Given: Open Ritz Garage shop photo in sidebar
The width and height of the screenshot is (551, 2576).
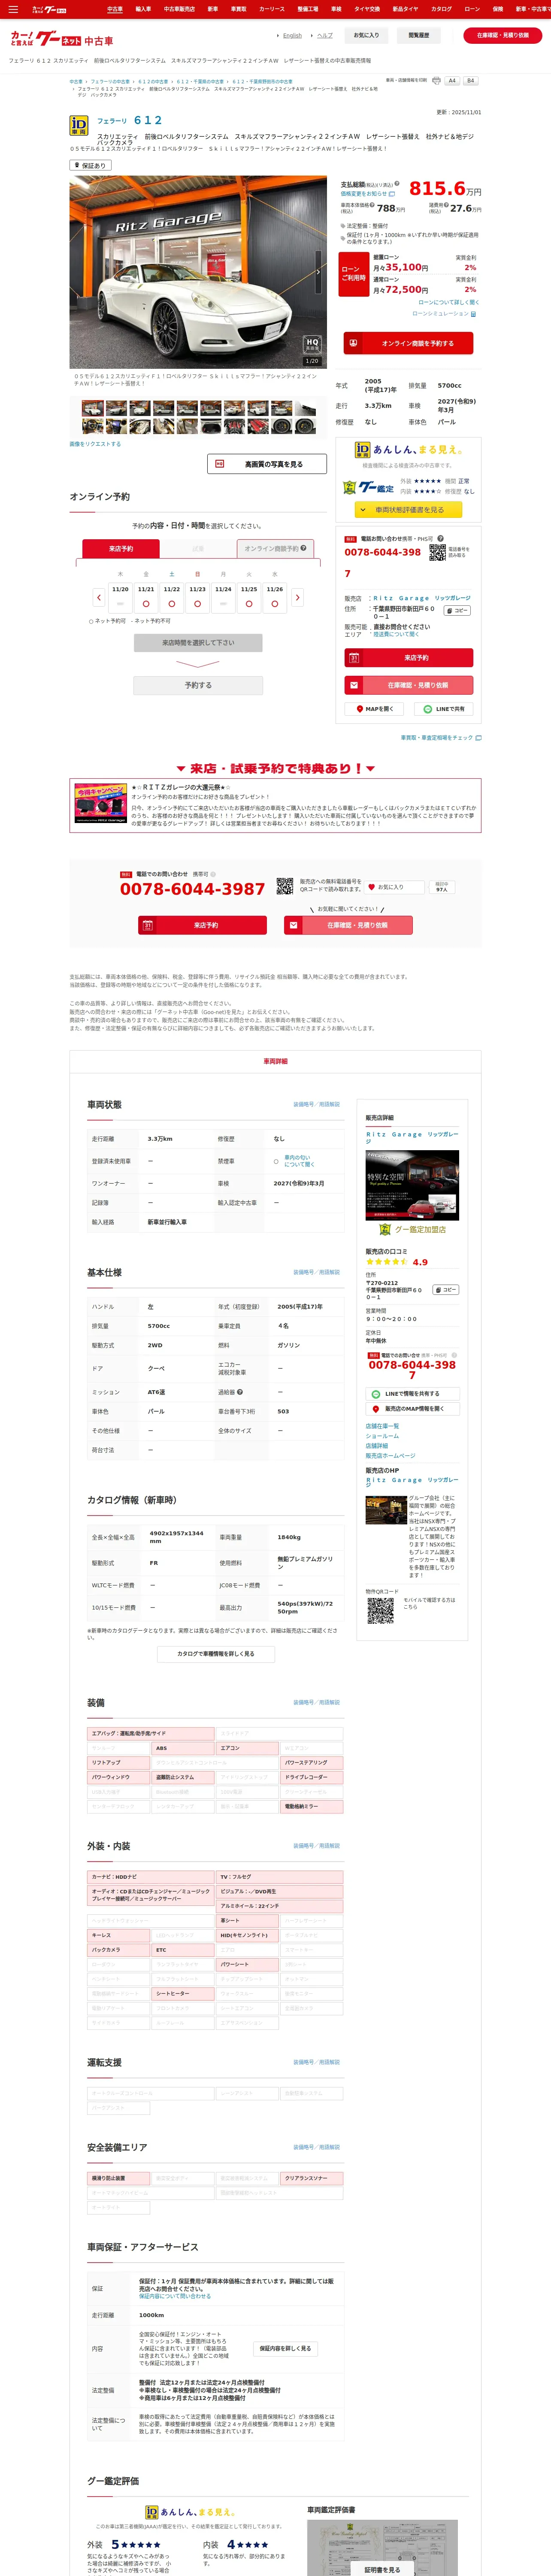Looking at the screenshot, I should click(411, 1185).
